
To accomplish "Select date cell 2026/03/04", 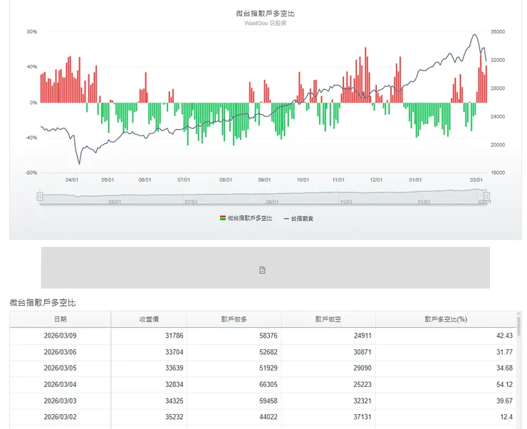I will [60, 384].
